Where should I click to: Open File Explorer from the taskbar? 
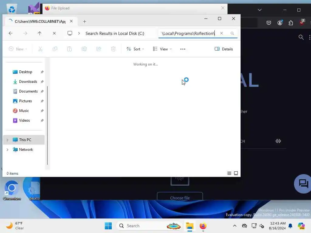(x=190, y=226)
